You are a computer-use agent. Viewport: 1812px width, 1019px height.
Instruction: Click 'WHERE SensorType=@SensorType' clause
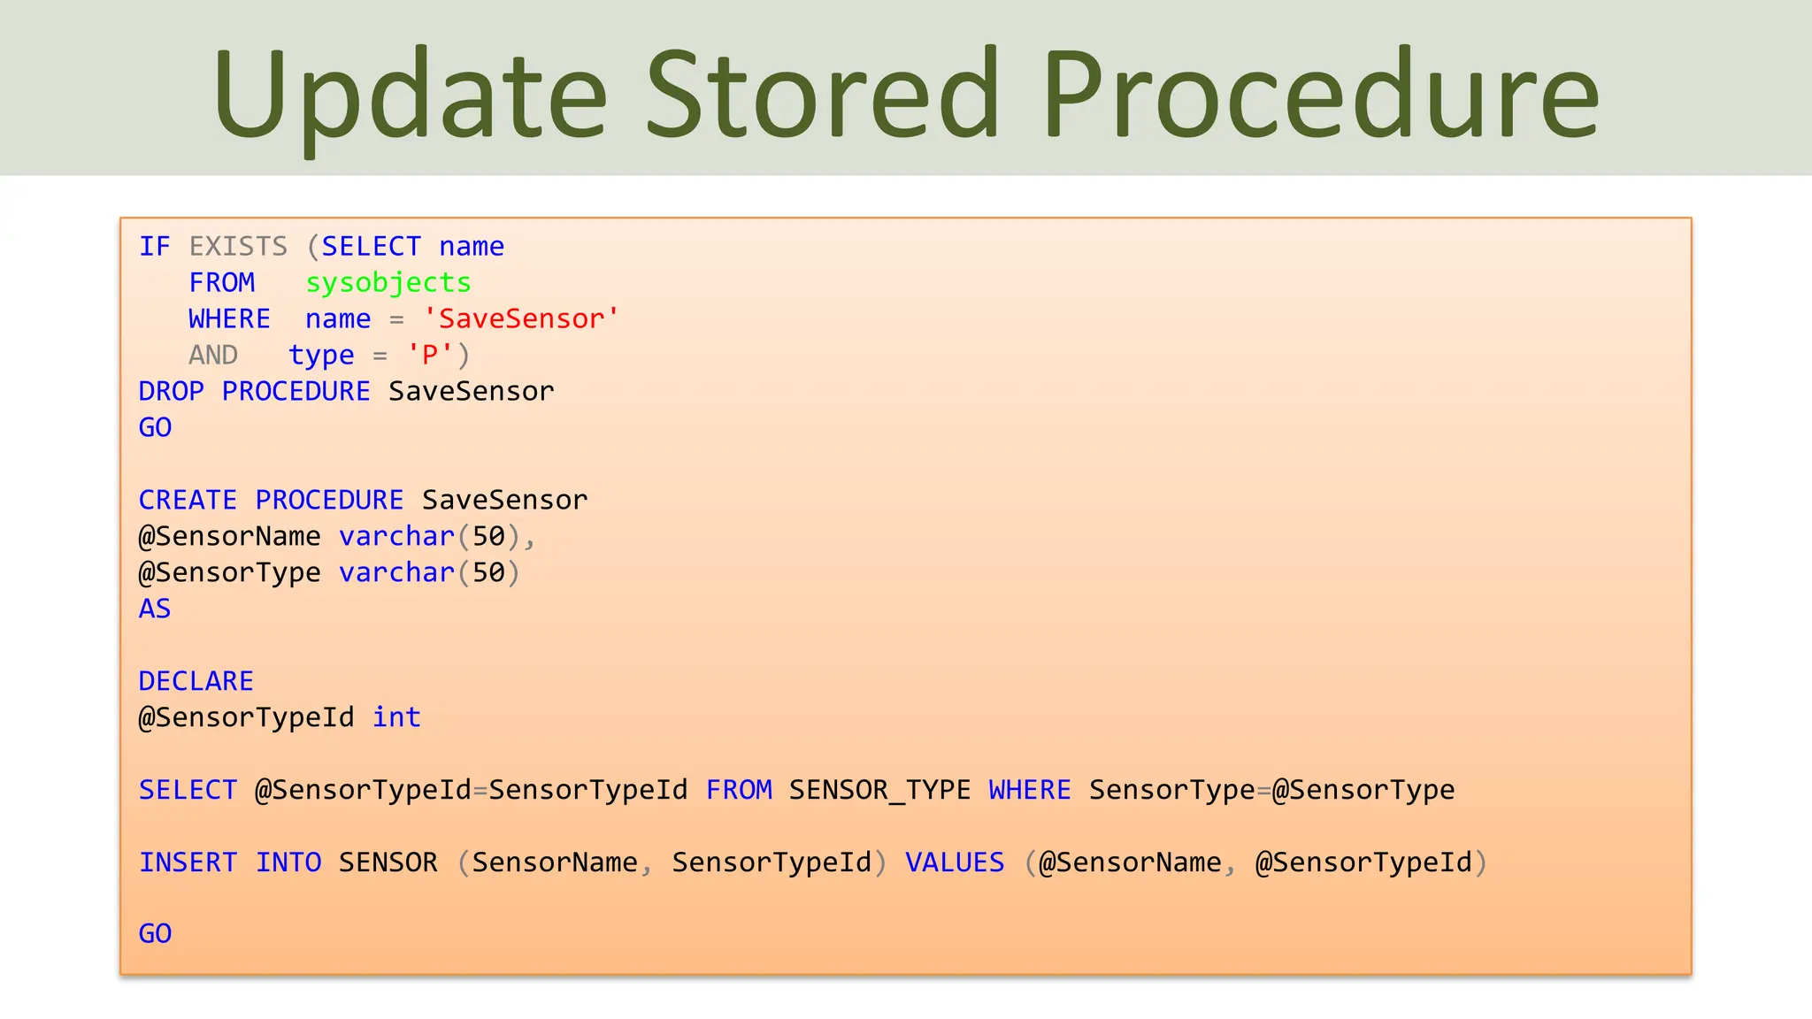1222,790
